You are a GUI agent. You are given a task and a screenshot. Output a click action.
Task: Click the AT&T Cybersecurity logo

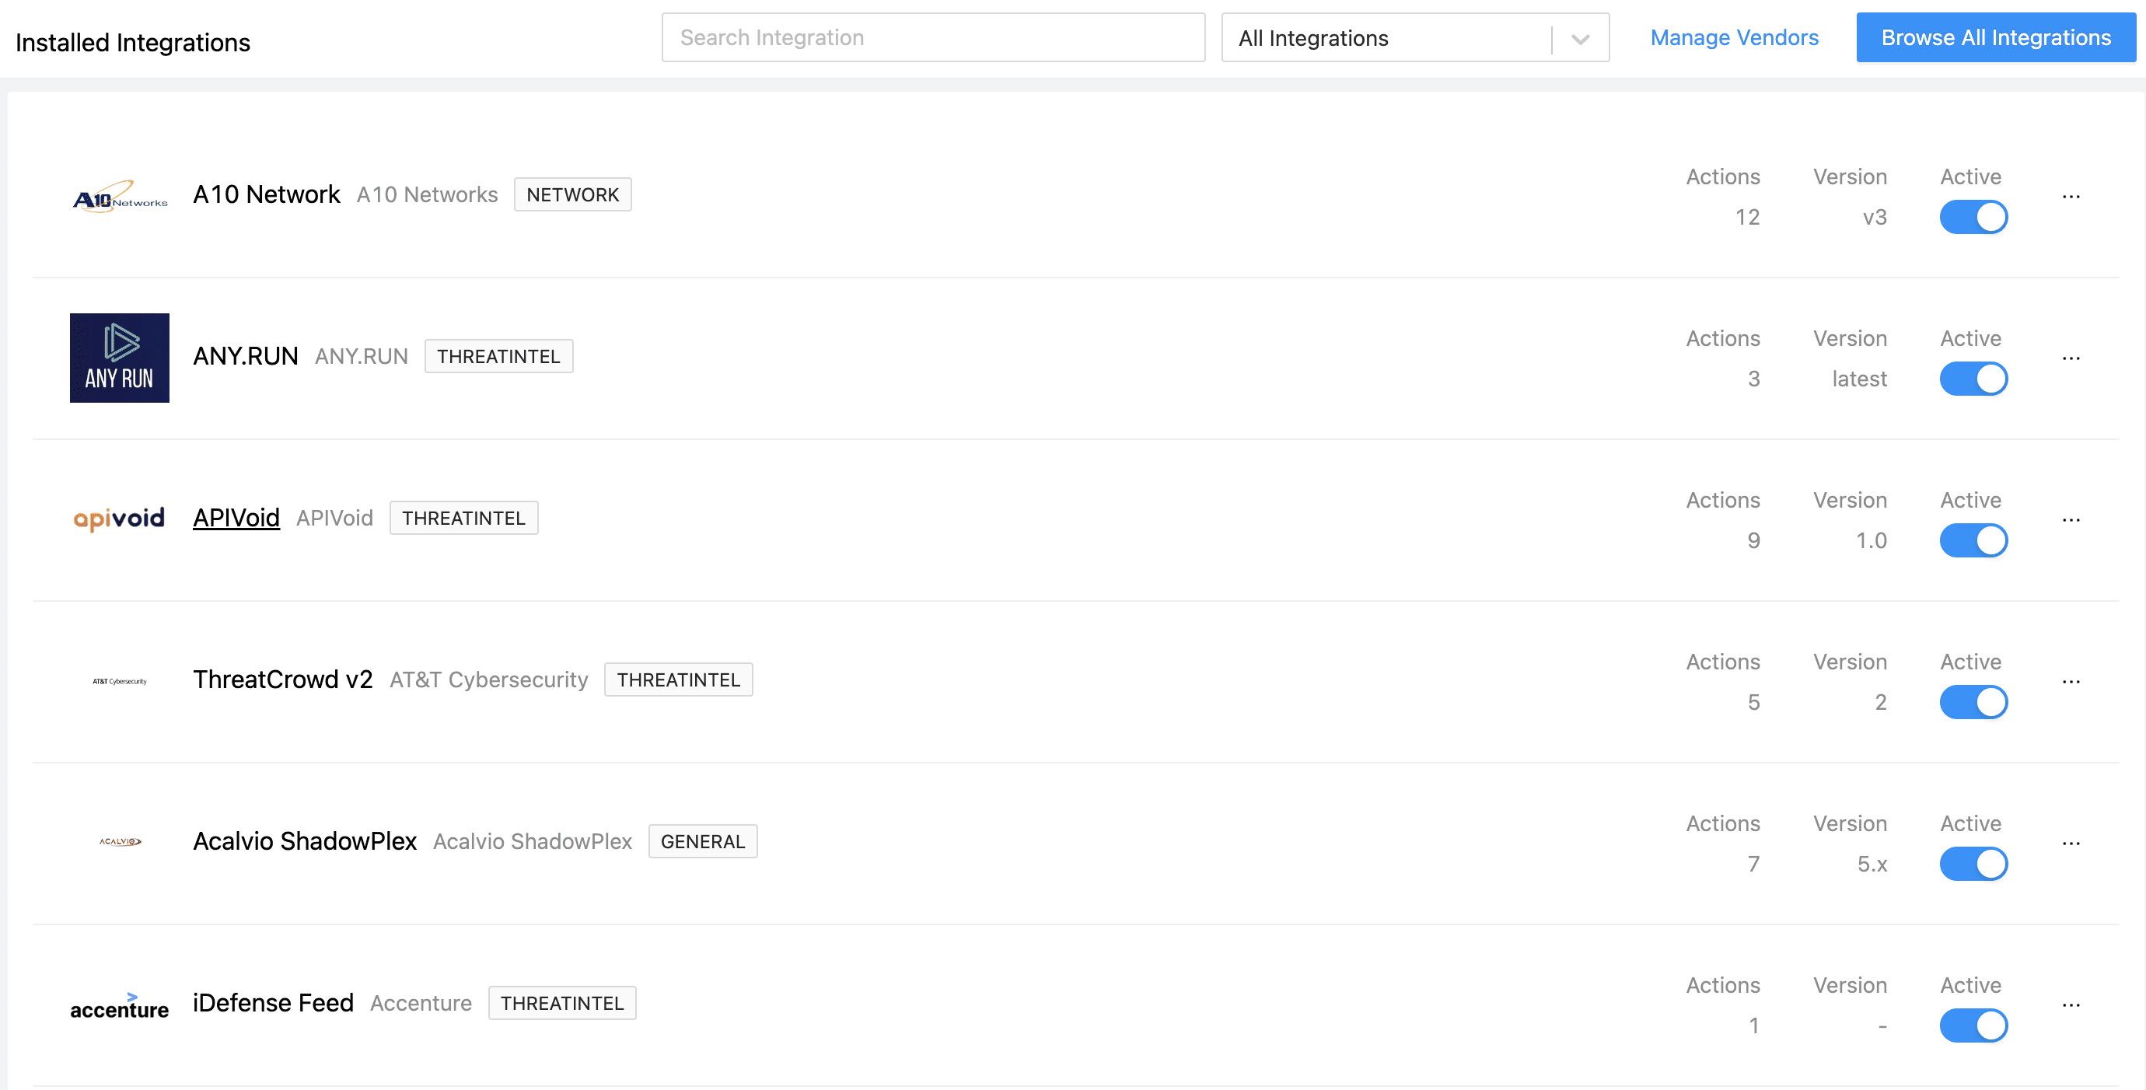click(118, 680)
